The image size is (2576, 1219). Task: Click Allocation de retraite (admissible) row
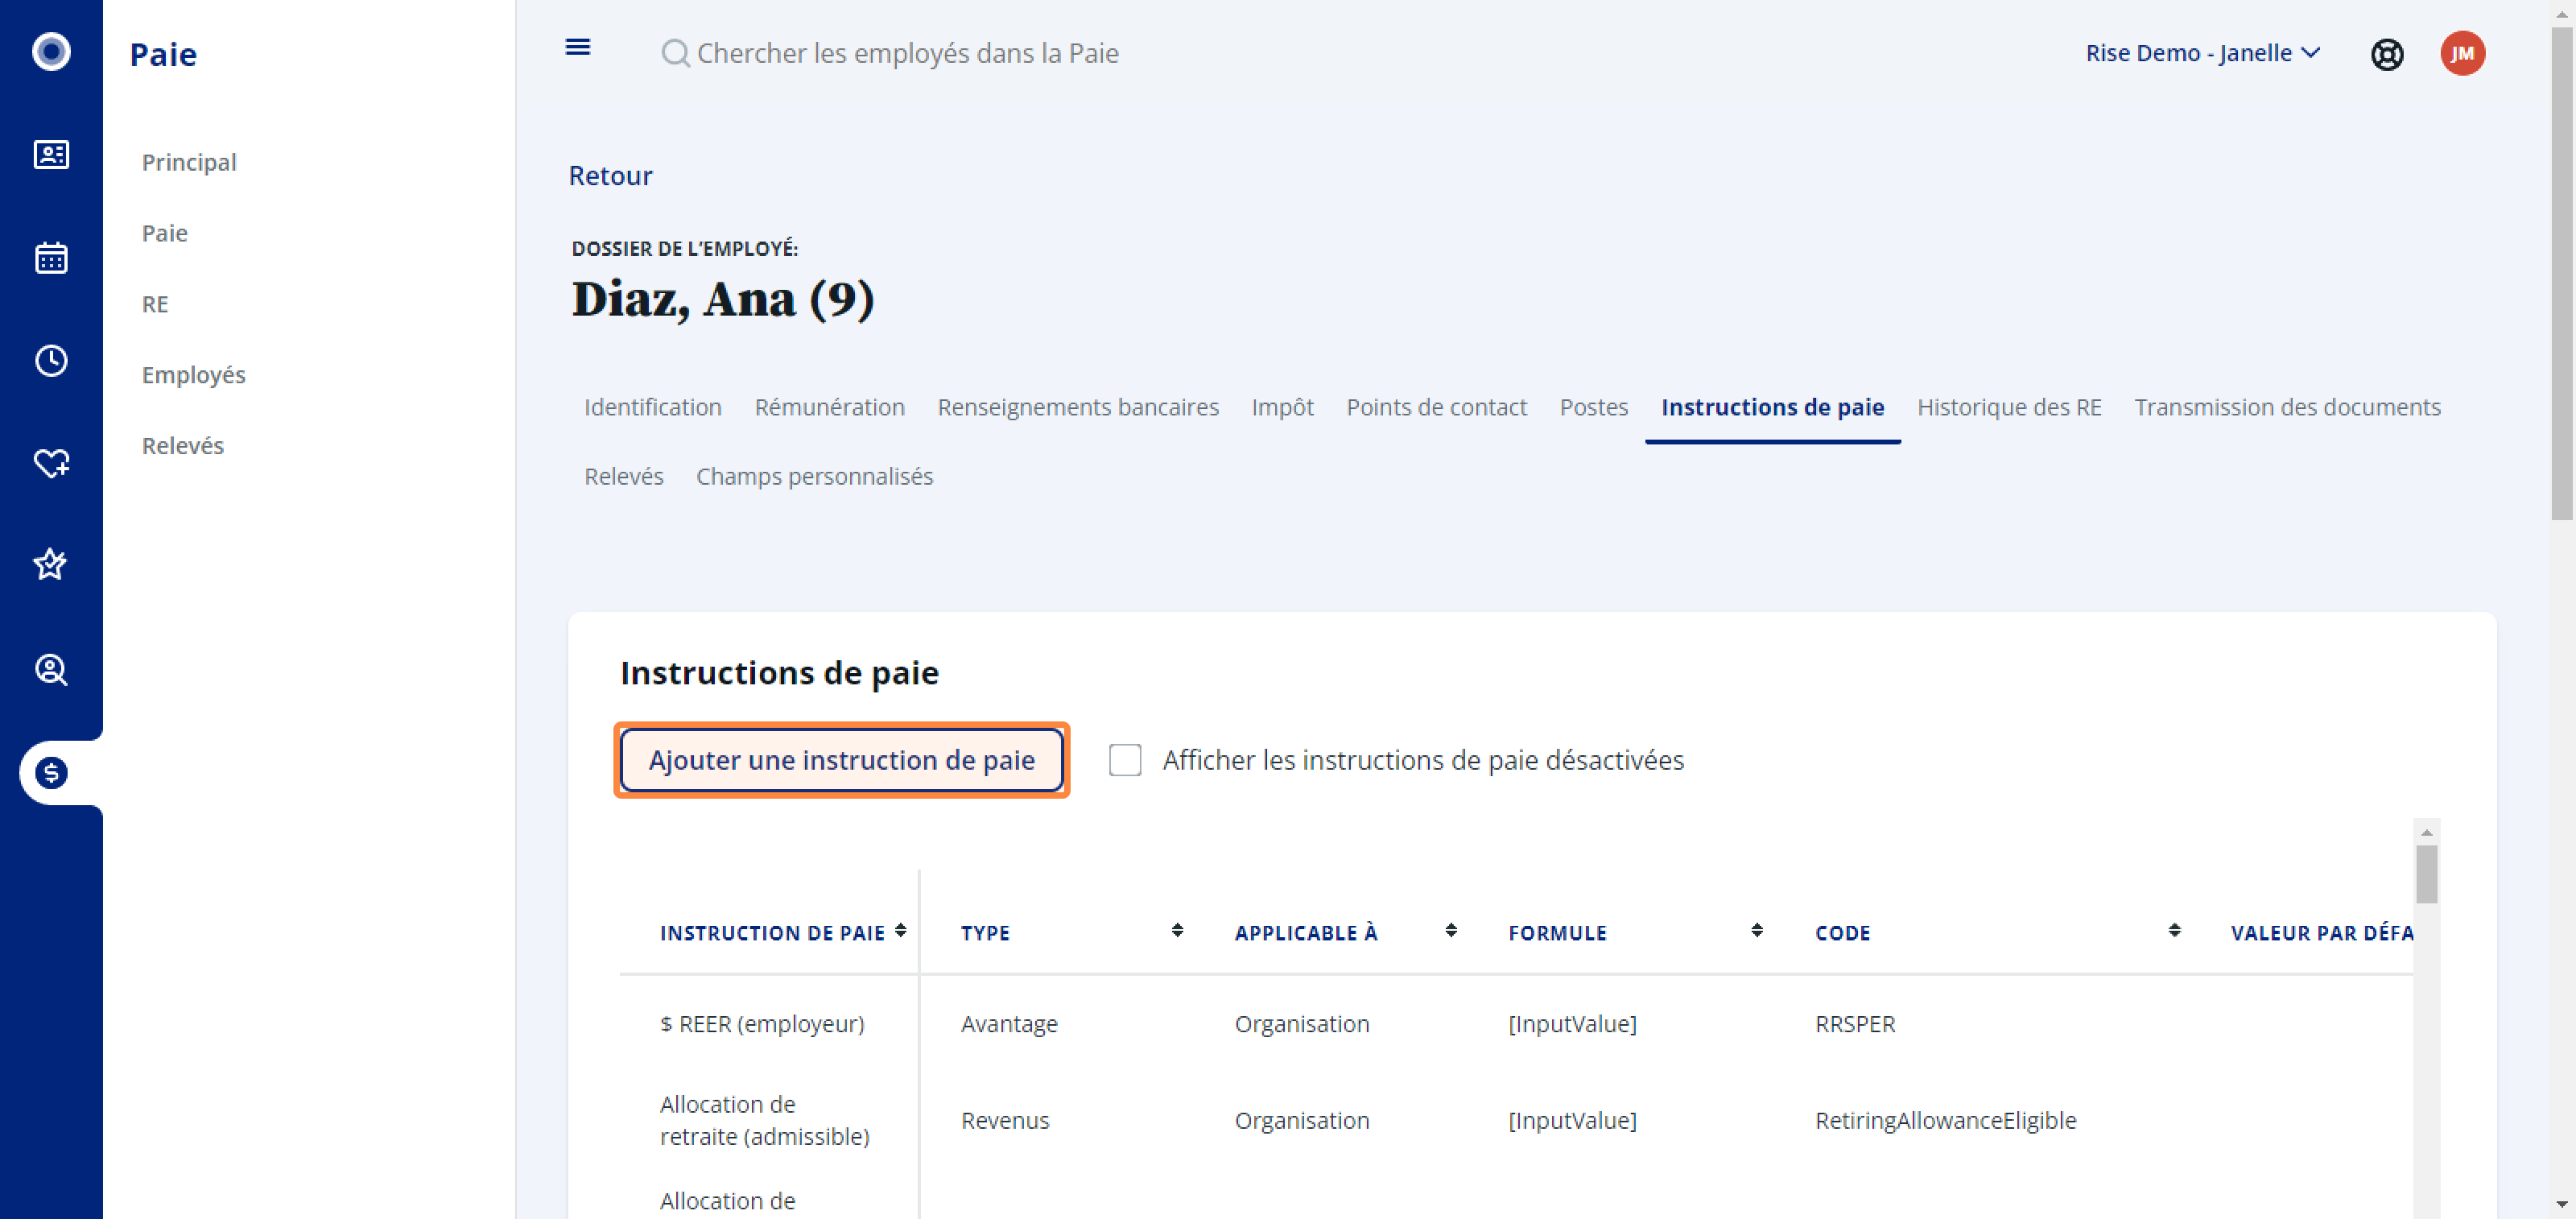[x=764, y=1120]
